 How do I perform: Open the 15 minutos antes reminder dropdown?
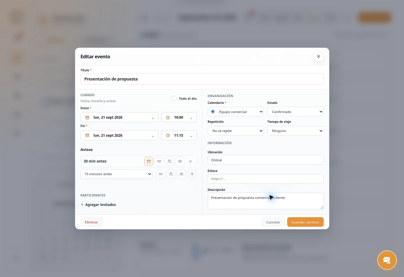pyautogui.click(x=116, y=174)
